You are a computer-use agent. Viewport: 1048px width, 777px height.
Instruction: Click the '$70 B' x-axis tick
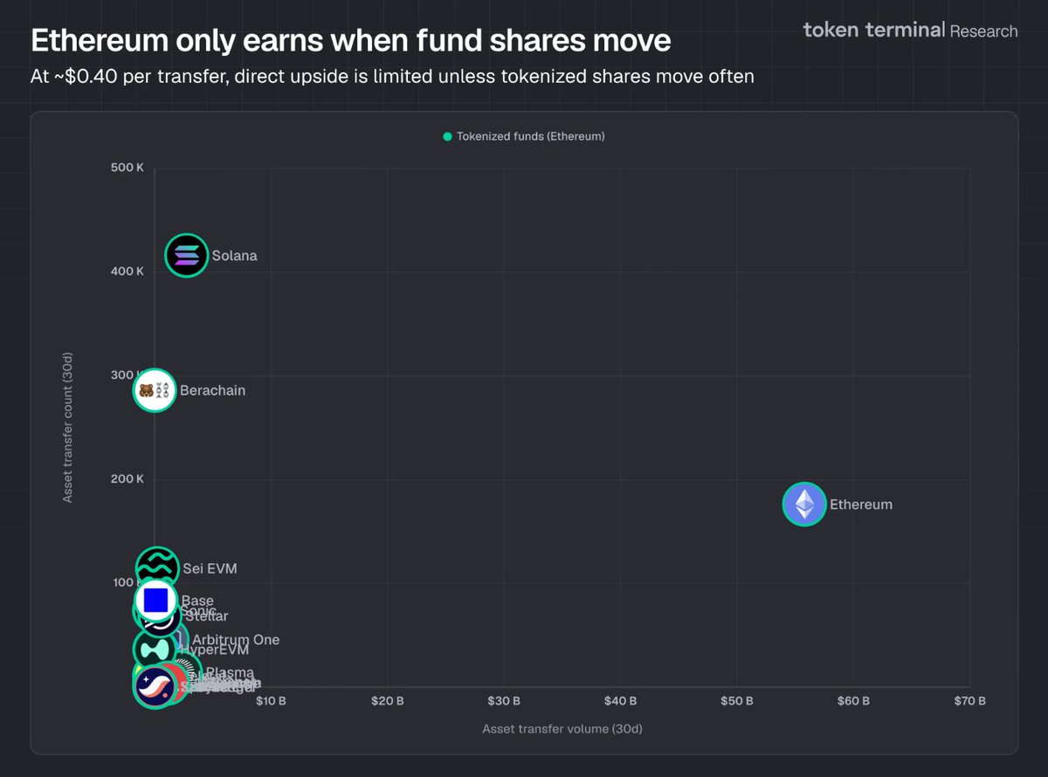pos(969,701)
